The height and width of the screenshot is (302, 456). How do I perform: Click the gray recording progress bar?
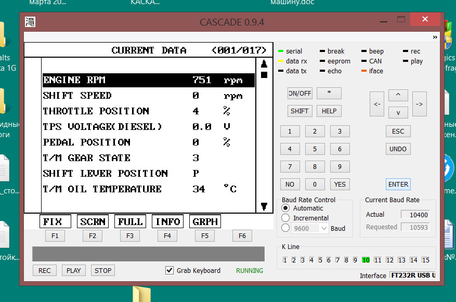click(x=148, y=254)
